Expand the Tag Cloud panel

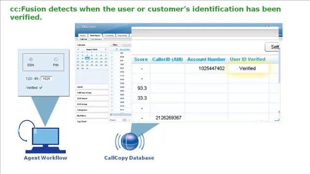[92, 121]
